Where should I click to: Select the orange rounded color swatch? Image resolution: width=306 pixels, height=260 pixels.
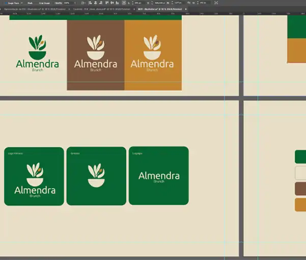click(x=300, y=205)
